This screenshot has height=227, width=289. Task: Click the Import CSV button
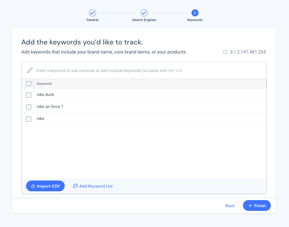tap(45, 186)
